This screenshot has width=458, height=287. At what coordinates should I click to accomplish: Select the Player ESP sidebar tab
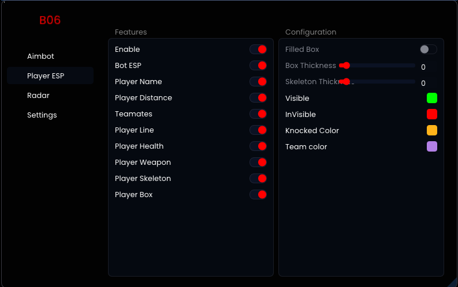(46, 76)
